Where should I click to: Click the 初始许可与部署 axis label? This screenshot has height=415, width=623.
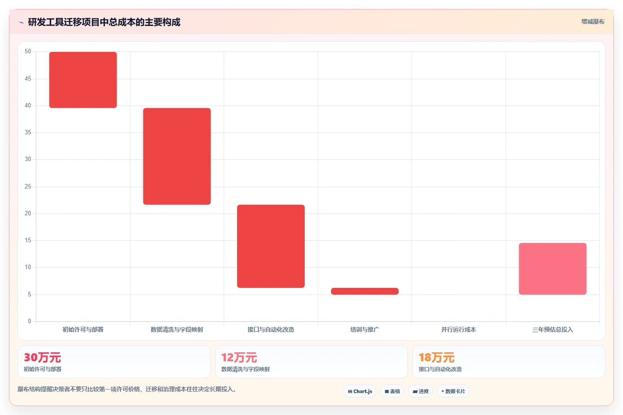(83, 329)
